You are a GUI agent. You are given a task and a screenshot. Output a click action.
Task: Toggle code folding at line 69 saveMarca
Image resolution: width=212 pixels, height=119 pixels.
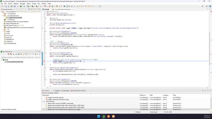pos(46,79)
